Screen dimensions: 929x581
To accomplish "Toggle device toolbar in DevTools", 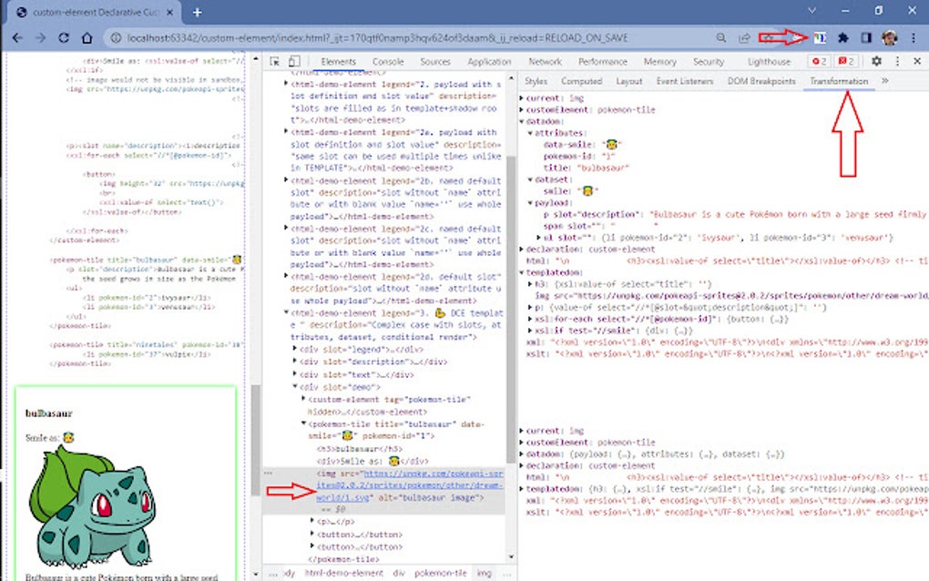I will 294,62.
